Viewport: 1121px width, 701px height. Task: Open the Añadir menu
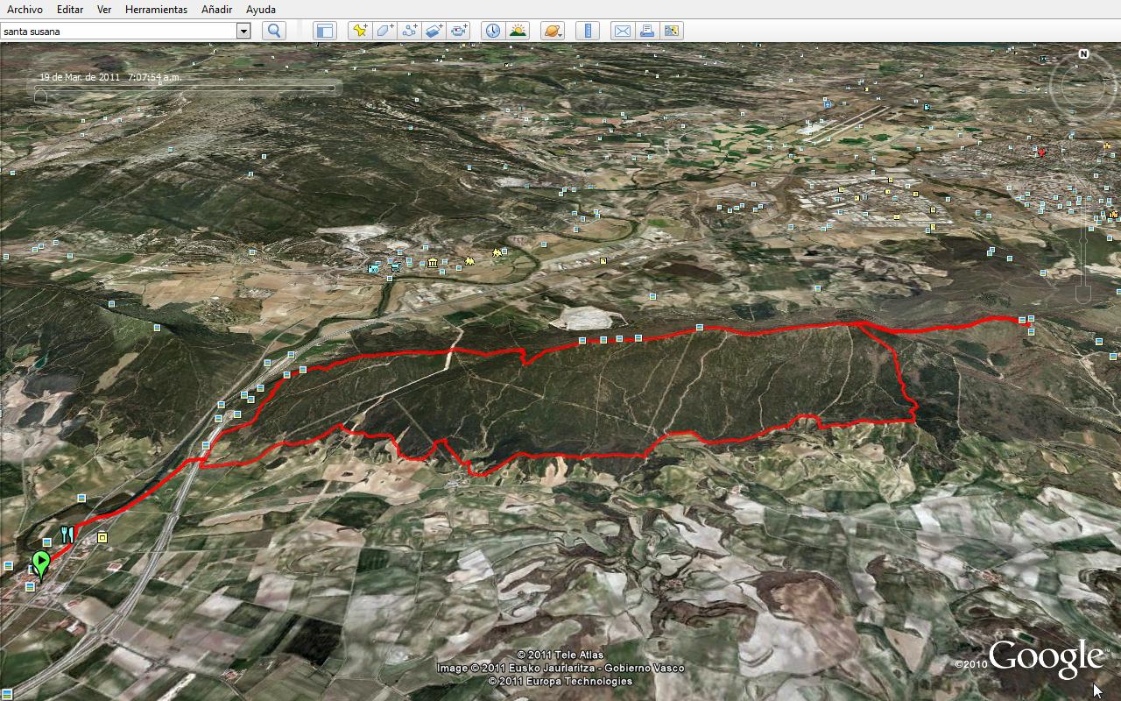pos(216,10)
